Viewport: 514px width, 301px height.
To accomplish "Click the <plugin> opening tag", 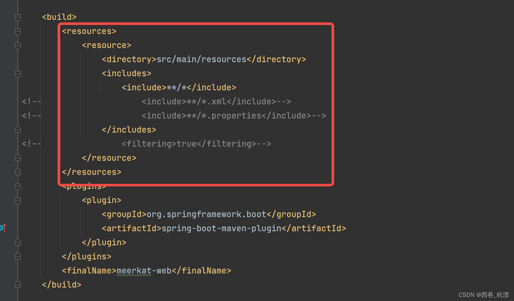I will (x=102, y=200).
